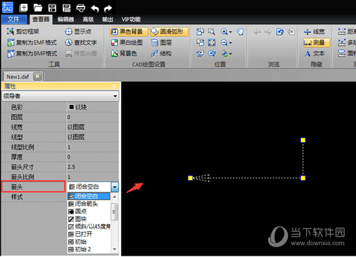Switch to the 输出 tab
356x257 pixels.
(x=107, y=19)
